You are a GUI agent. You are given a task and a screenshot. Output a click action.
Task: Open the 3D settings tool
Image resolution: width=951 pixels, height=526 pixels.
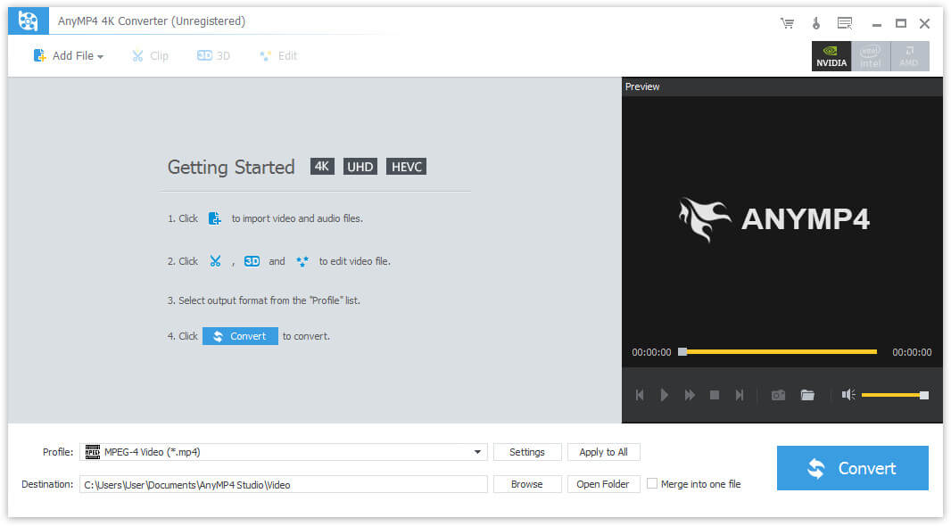click(213, 56)
